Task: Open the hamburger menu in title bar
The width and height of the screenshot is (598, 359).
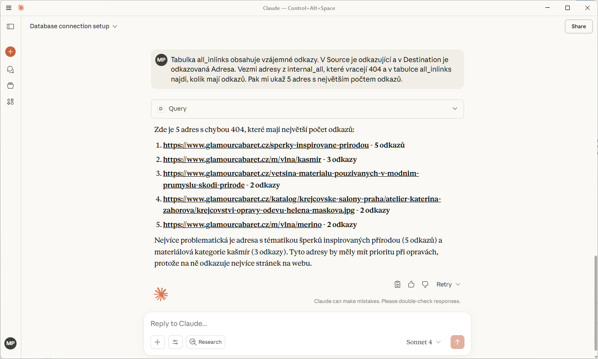Action: tap(9, 8)
